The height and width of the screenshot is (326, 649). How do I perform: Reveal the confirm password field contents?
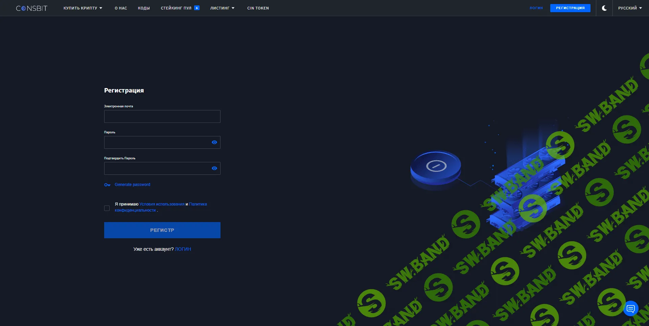coord(214,168)
